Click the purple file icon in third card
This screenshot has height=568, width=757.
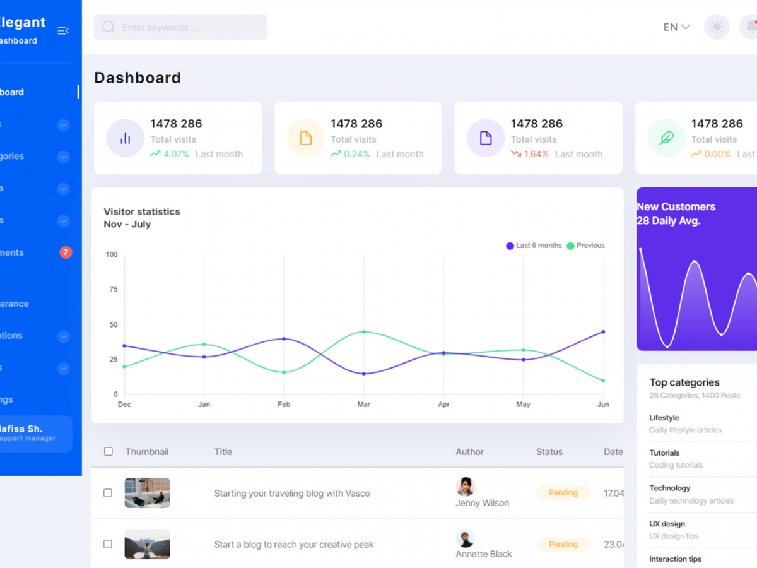pos(486,138)
